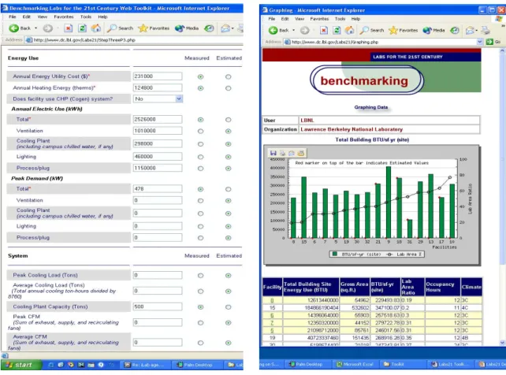506x375 pixels.
Task: Click Home icon in Benchmarking Labs window
Action: coord(96,28)
